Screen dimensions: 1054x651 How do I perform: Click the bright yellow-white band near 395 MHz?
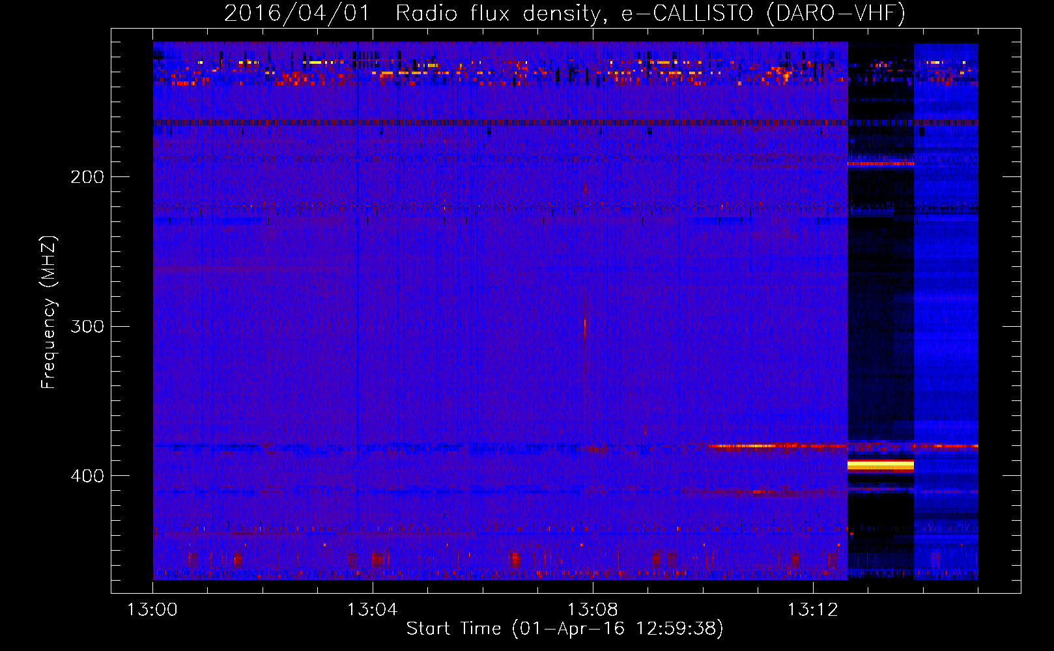tap(881, 465)
